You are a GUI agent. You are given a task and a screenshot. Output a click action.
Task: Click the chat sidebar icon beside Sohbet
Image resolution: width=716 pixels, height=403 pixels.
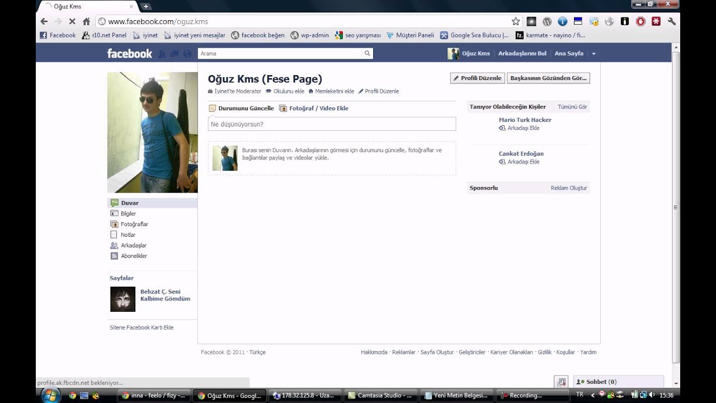point(562,382)
